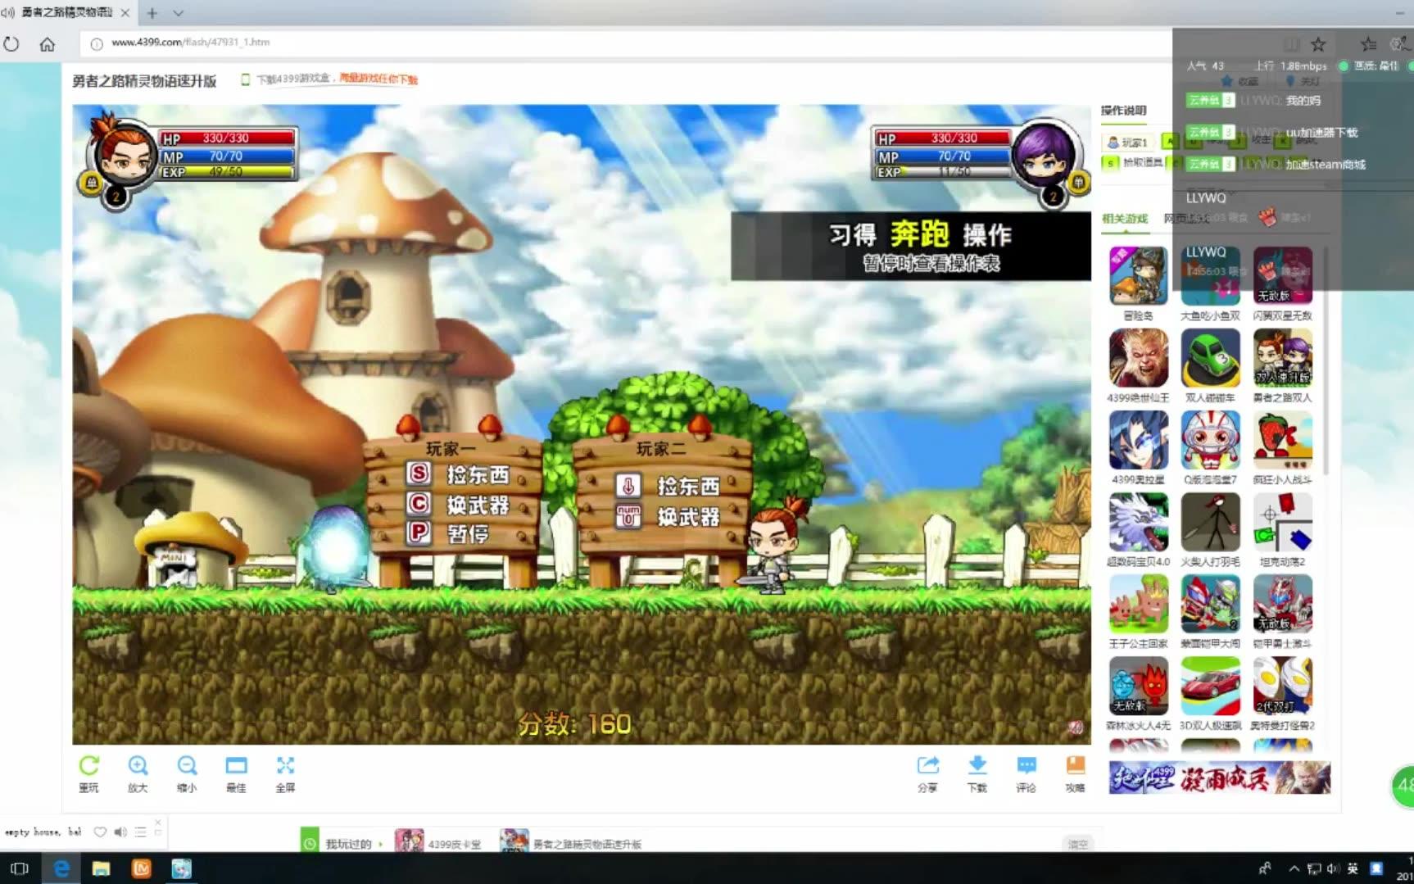Open the anime-icon app on the taskbar
Image resolution: width=1414 pixels, height=884 pixels.
181,868
